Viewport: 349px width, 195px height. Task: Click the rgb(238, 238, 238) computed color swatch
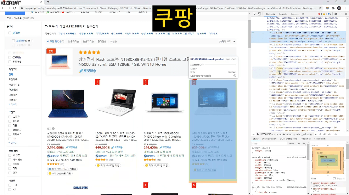(x=314, y=185)
